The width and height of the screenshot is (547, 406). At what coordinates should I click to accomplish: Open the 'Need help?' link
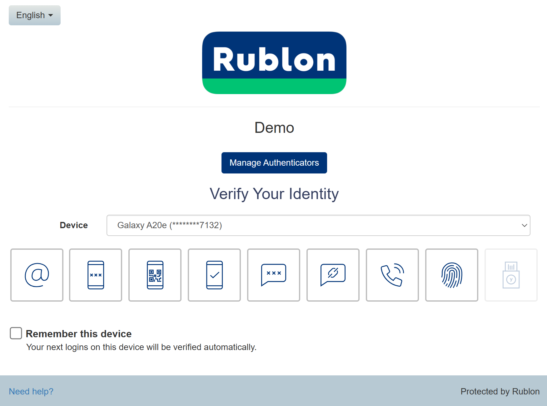pos(31,391)
